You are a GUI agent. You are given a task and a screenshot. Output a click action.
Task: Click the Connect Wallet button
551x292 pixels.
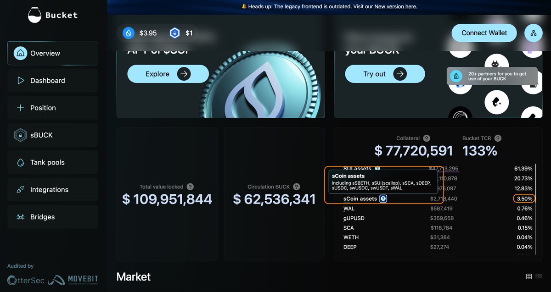pos(484,33)
